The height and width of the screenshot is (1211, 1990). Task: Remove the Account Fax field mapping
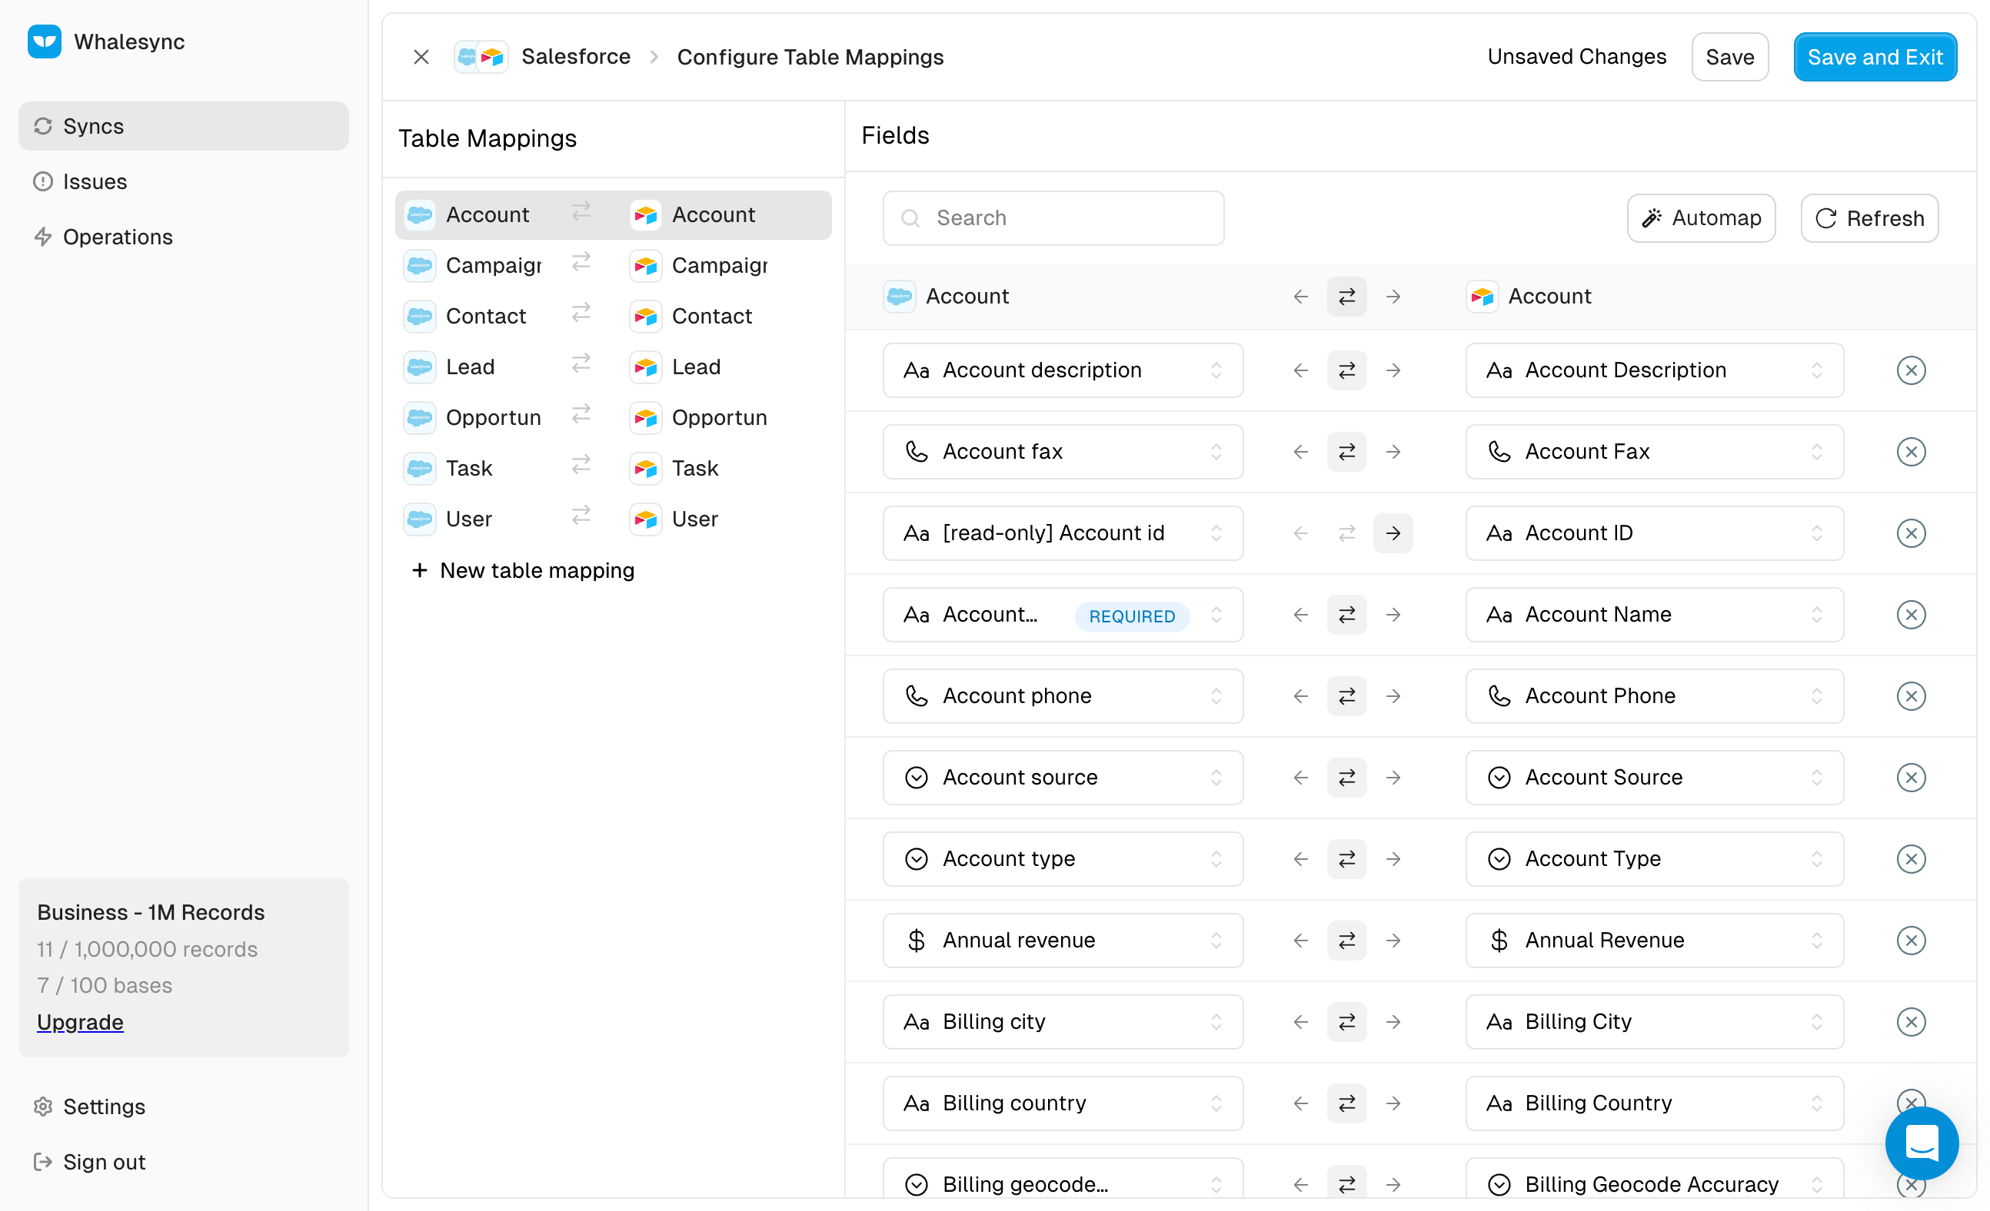click(1910, 451)
